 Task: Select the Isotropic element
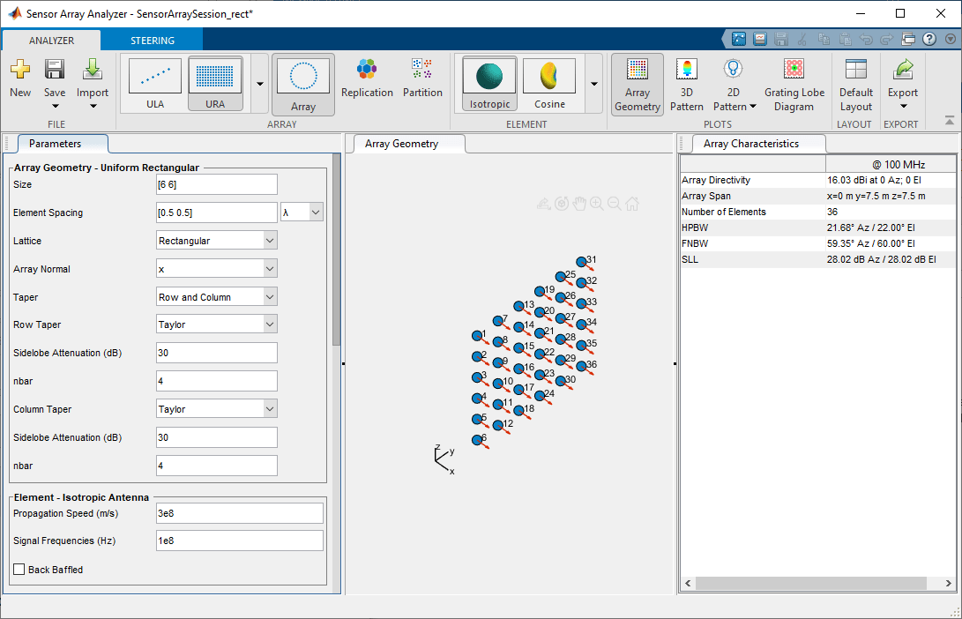488,83
